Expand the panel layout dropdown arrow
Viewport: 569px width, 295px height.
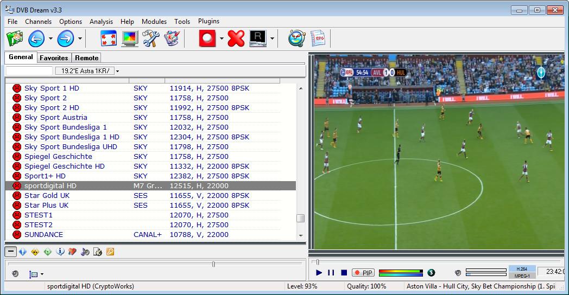42,274
